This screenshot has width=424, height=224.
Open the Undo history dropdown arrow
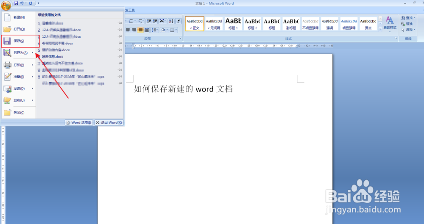click(x=26, y=3)
